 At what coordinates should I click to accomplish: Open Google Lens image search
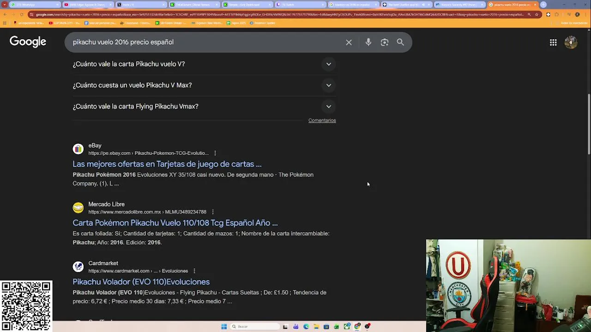point(384,42)
